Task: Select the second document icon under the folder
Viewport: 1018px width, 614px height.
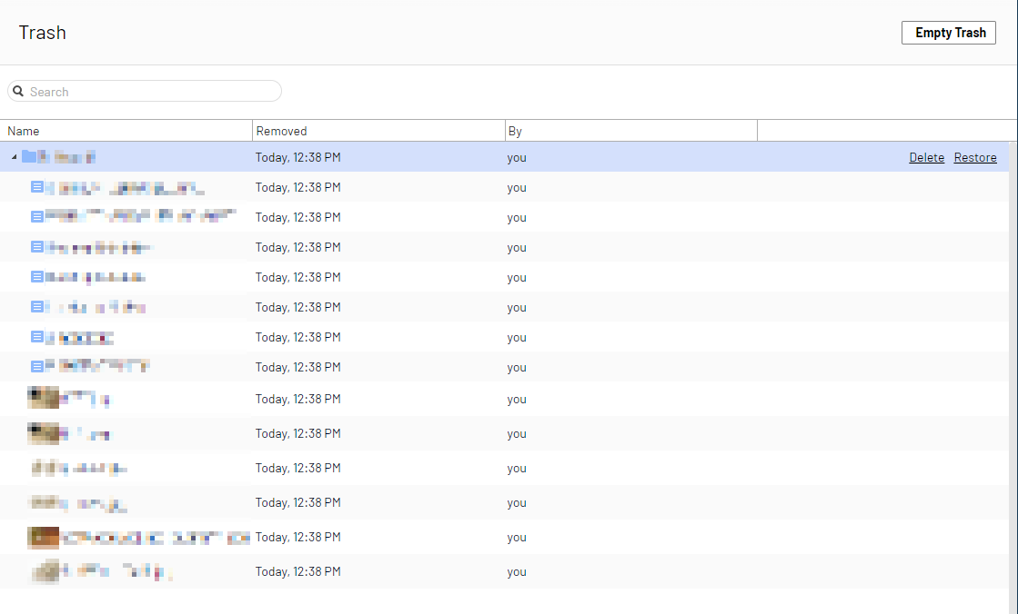Action: (37, 217)
